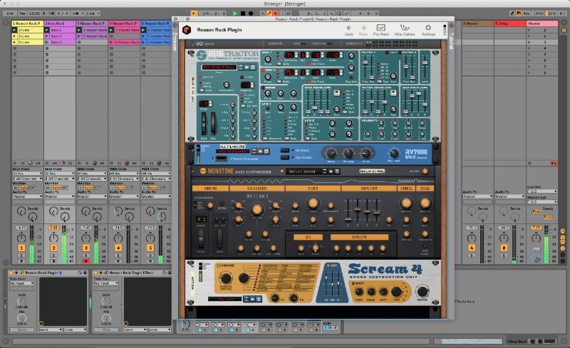The image size is (570, 348).
Task: Toggle track 1 activator button
Action: point(21,248)
